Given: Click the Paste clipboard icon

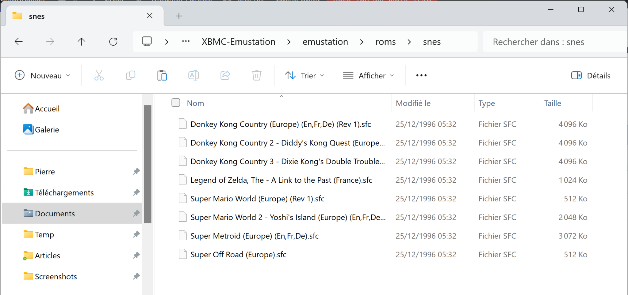Looking at the screenshot, I should pyautogui.click(x=162, y=75).
